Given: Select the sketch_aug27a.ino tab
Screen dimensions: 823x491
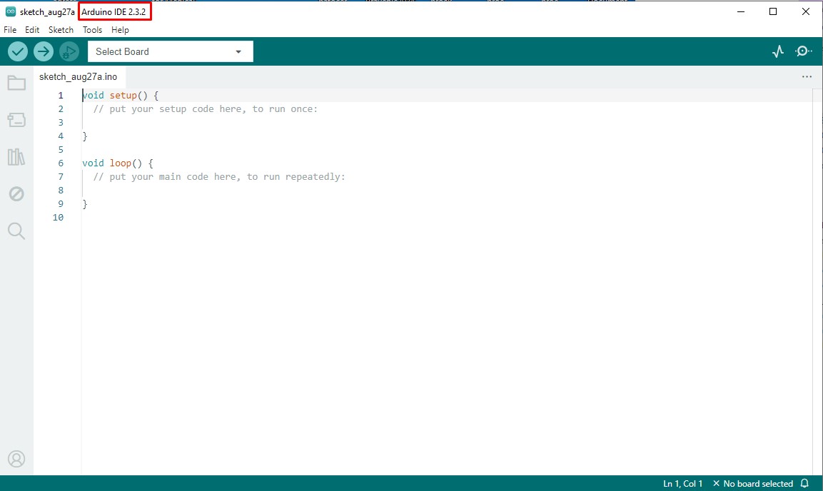Looking at the screenshot, I should (x=79, y=76).
